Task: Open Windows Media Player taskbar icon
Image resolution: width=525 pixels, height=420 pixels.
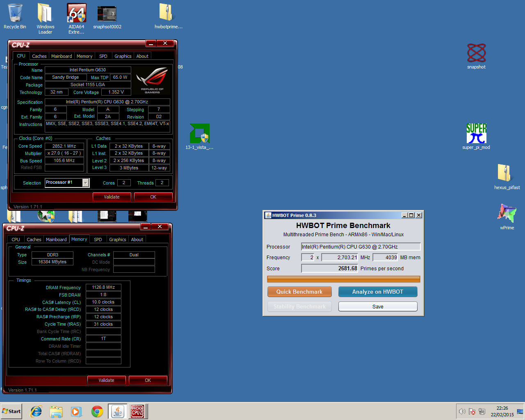Action: (x=76, y=411)
